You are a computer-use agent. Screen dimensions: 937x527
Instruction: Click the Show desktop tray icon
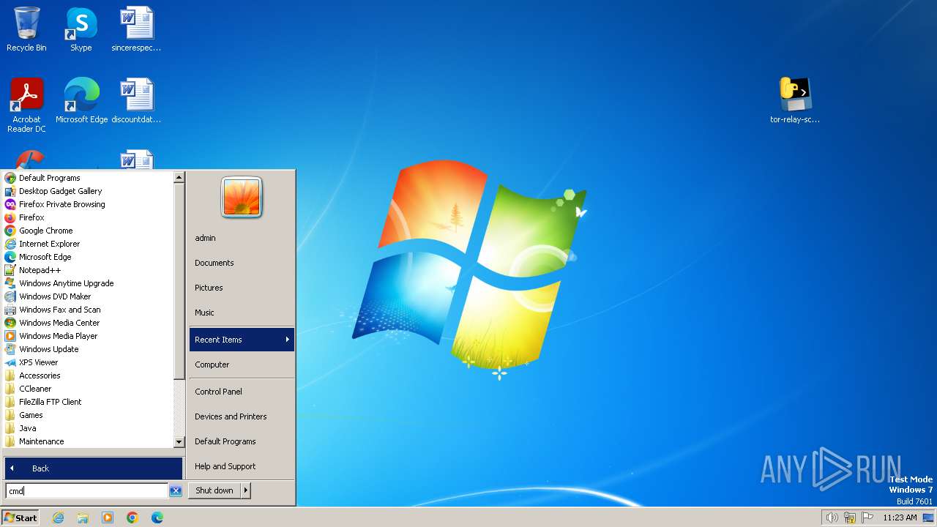[928, 517]
